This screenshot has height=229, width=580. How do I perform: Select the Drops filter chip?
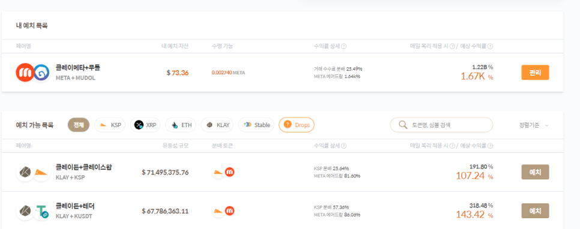click(296, 125)
